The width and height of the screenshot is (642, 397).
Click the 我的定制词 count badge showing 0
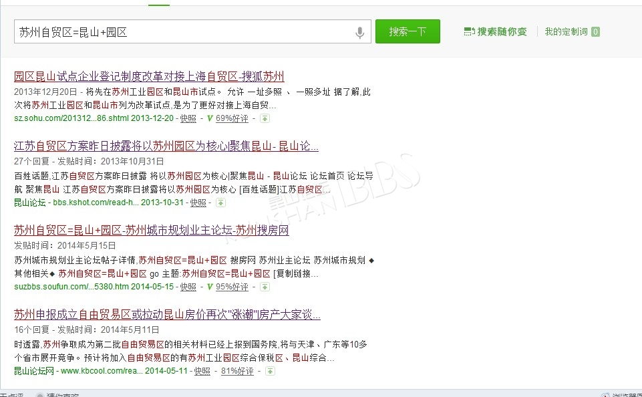(x=595, y=31)
